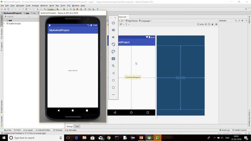The height and width of the screenshot is (141, 251).
Task: Zoom in design view plus icon
Action: tap(206, 24)
